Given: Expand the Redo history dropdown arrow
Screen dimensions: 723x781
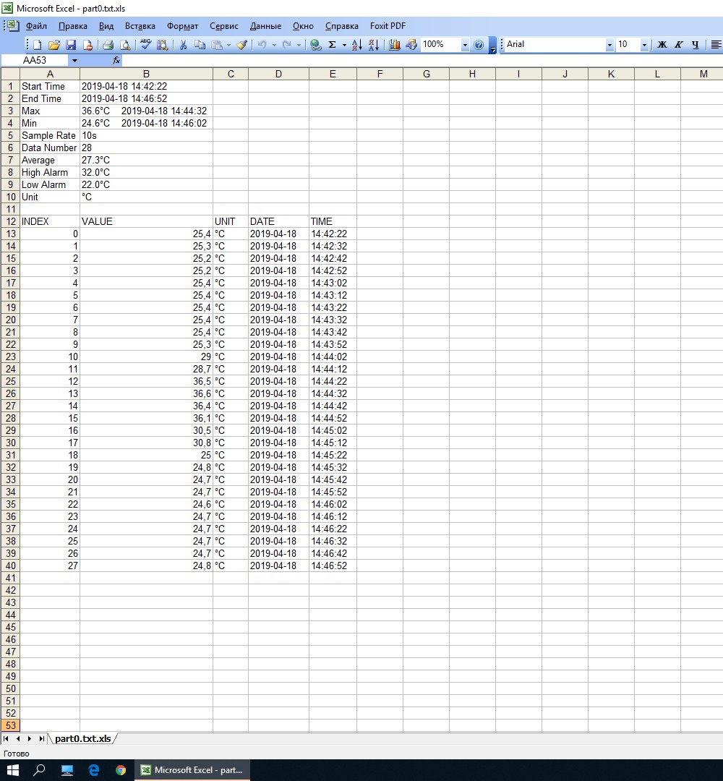Looking at the screenshot, I should click(299, 45).
